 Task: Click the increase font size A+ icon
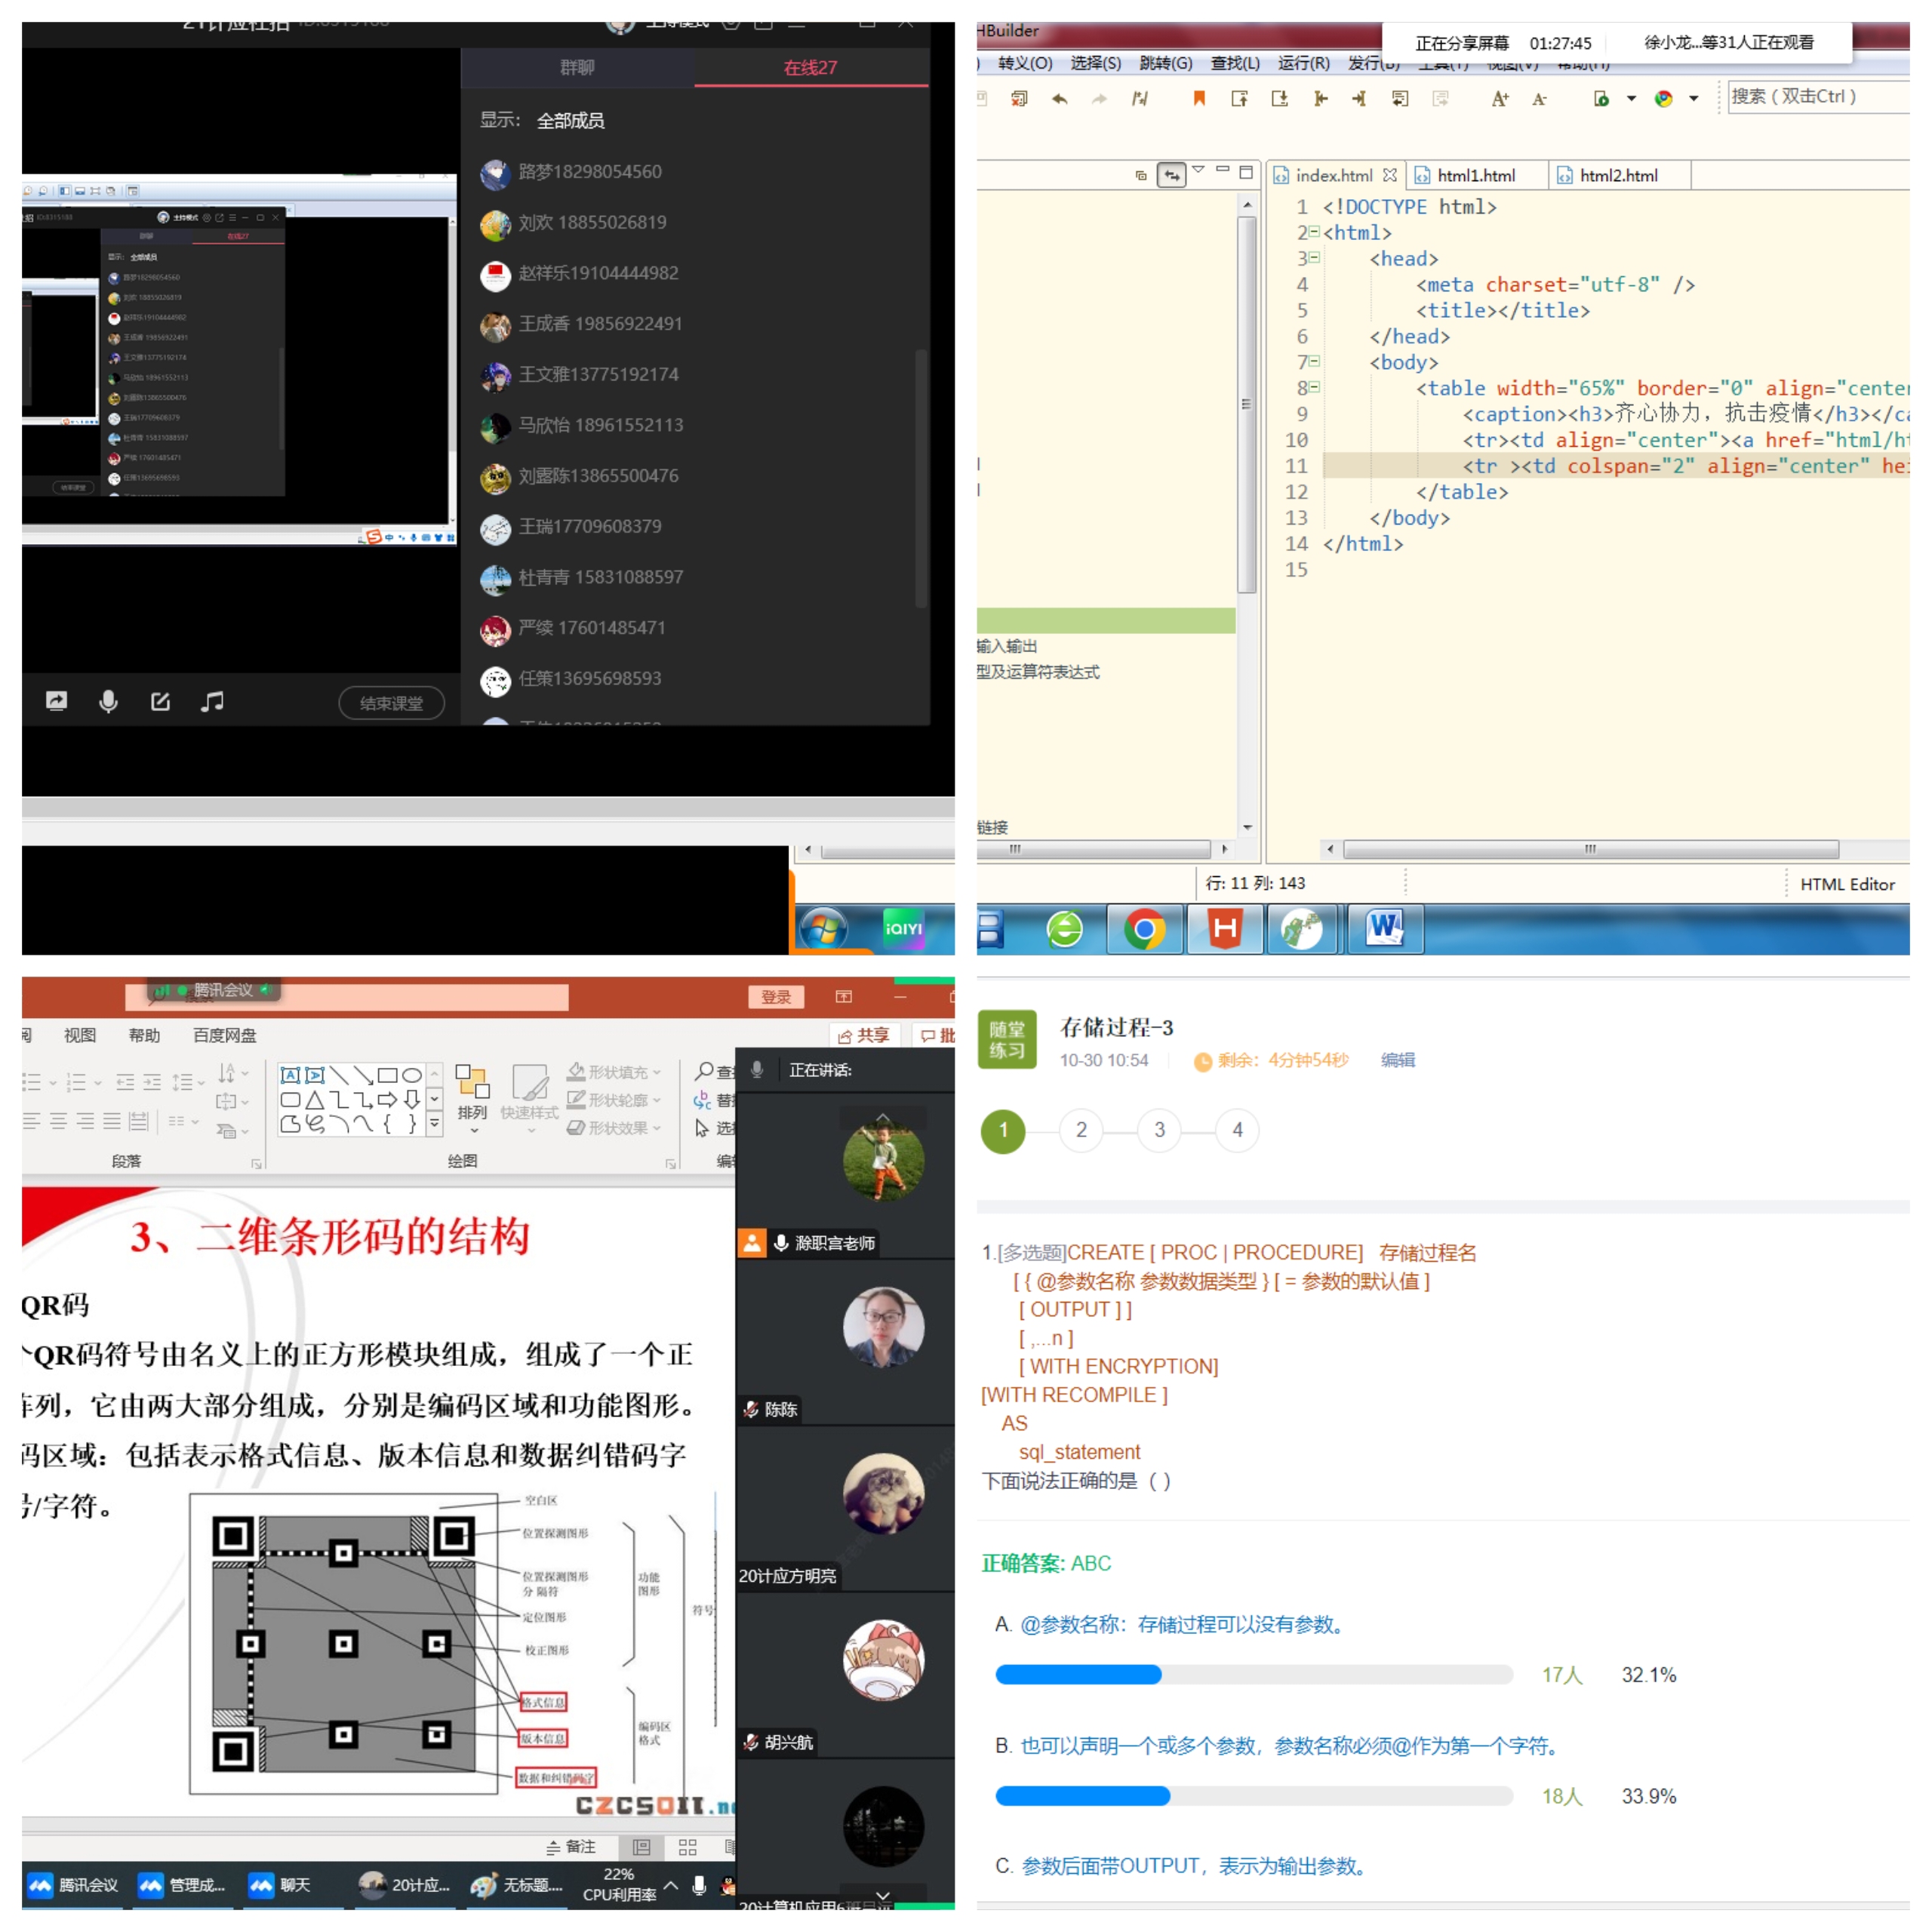[x=1499, y=98]
